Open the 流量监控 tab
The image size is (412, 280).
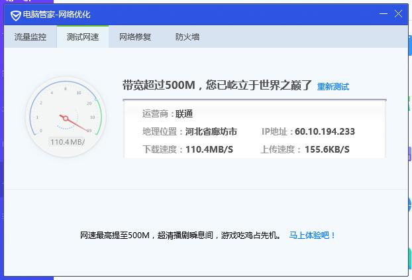30,36
